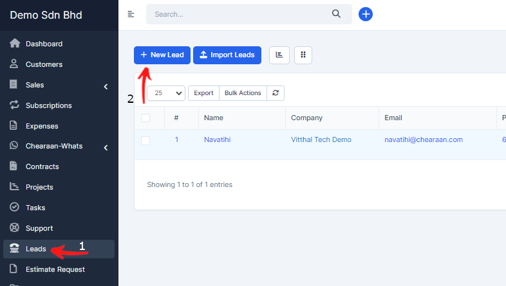Toggle the sidebar hamburger menu icon
Viewport: 506px width, 286px height.
point(131,14)
